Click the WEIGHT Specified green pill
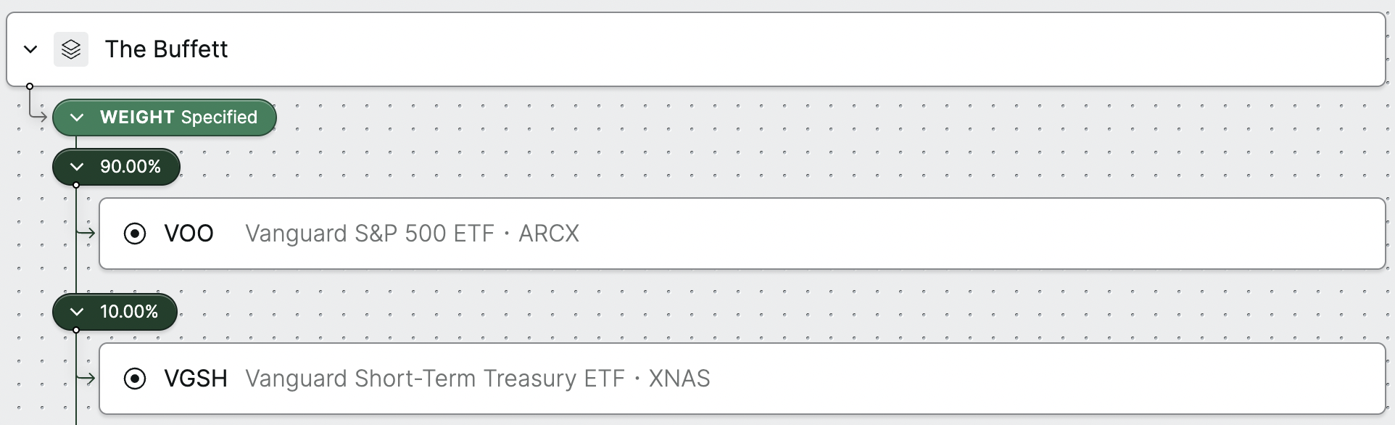 click(x=165, y=117)
